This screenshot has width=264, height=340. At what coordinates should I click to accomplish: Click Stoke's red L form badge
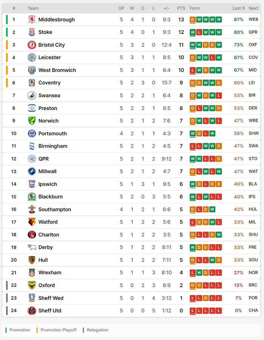[x=199, y=32]
